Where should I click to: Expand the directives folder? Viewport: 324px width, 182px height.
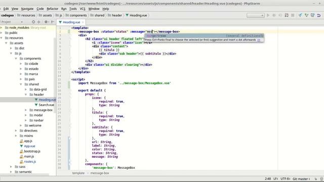[16, 130]
